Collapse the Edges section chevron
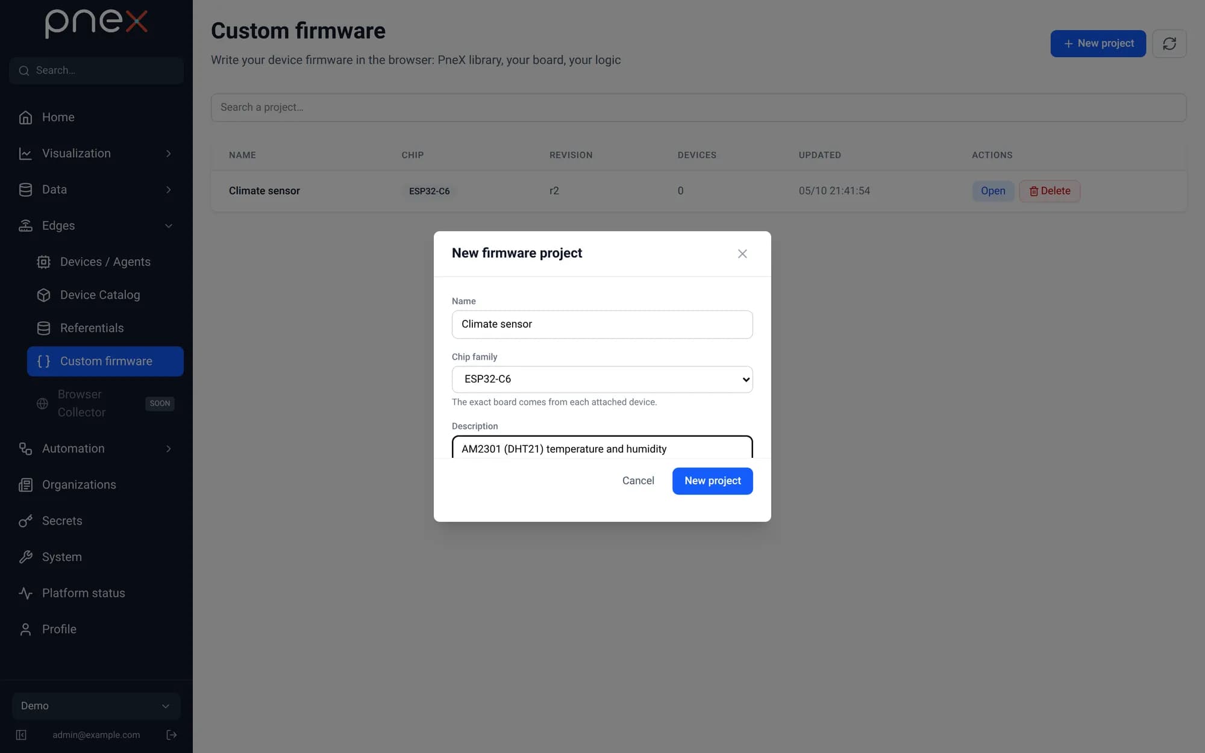1205x753 pixels. tap(169, 226)
